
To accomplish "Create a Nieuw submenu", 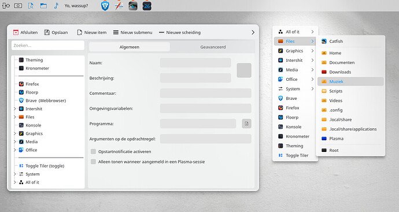I will (133, 32).
